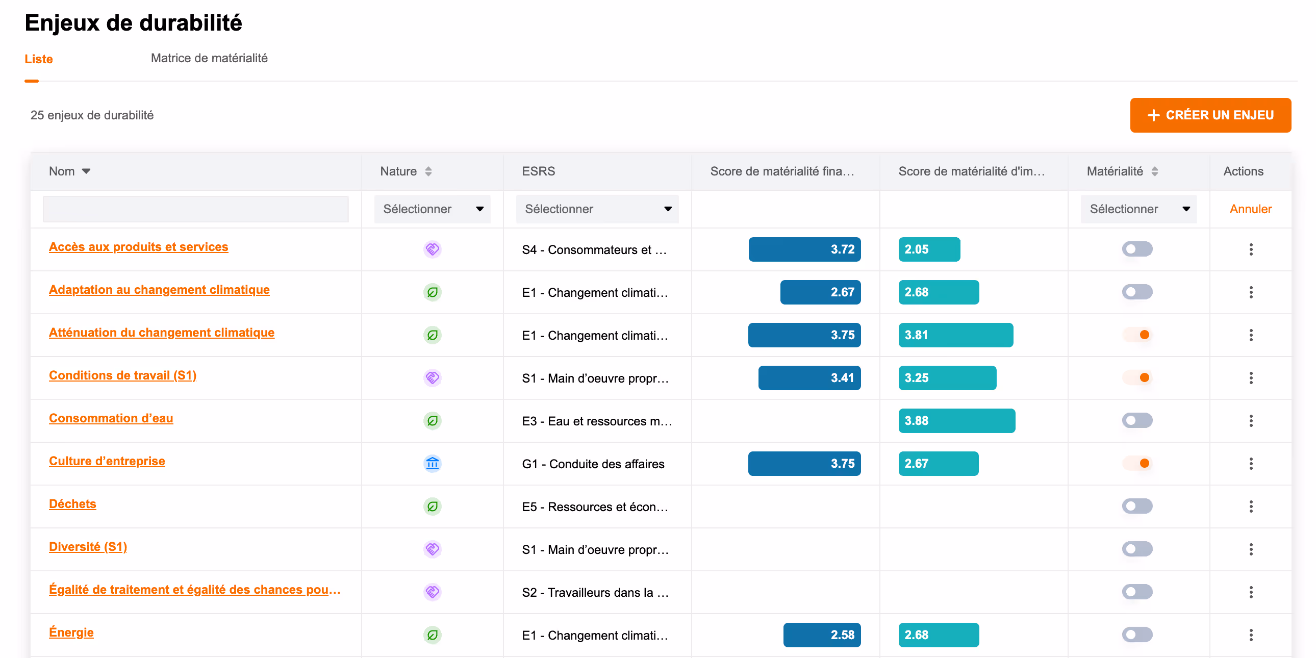Disable materiality for Atténuation du changement climatique
1316x658 pixels.
pos(1137,335)
